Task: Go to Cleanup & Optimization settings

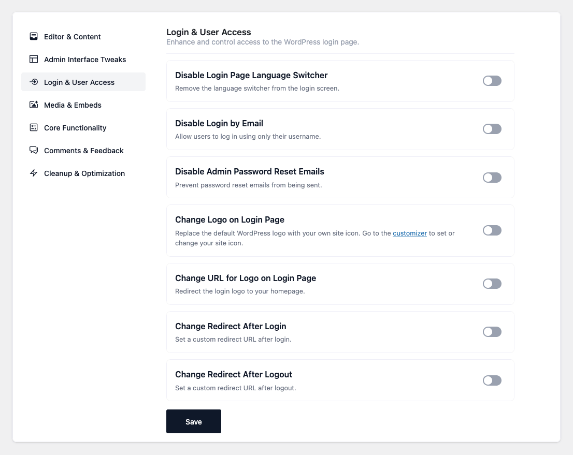Action: click(x=84, y=173)
